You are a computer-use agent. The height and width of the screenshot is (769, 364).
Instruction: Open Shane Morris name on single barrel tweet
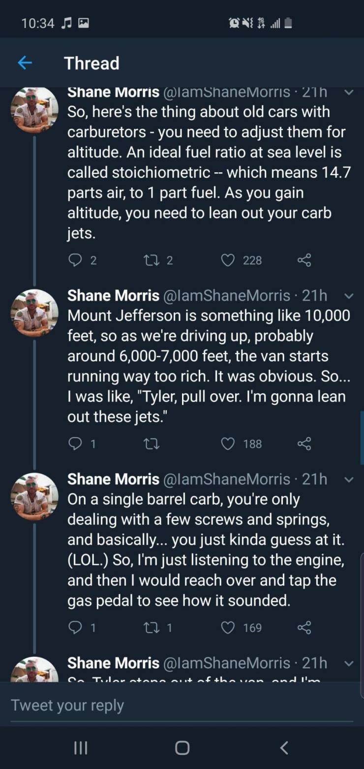(x=113, y=479)
